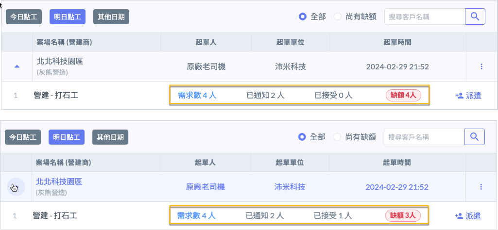Select 尚有缺額 radio button in lower panel

click(x=337, y=137)
